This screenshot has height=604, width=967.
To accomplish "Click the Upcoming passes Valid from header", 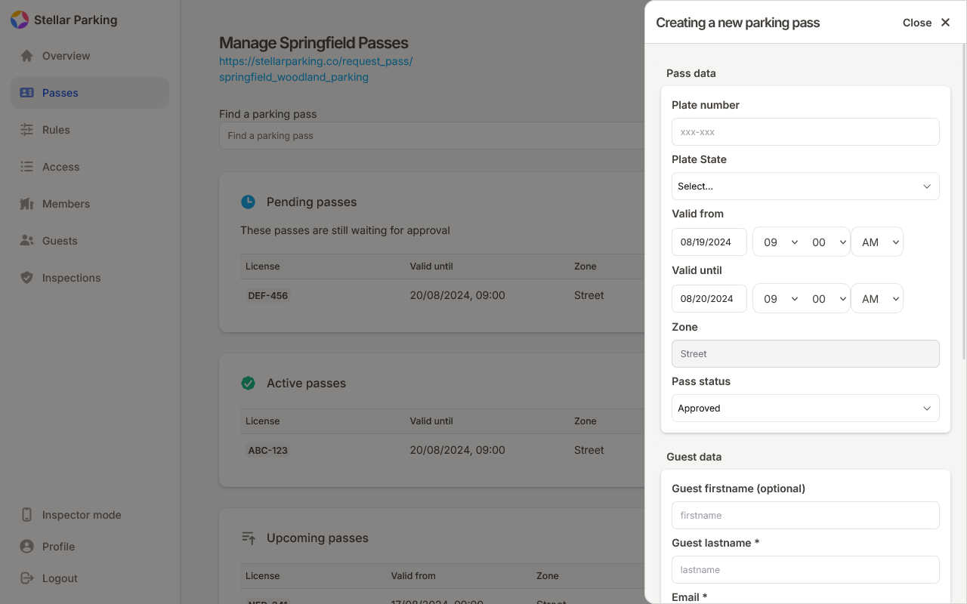I will (413, 576).
